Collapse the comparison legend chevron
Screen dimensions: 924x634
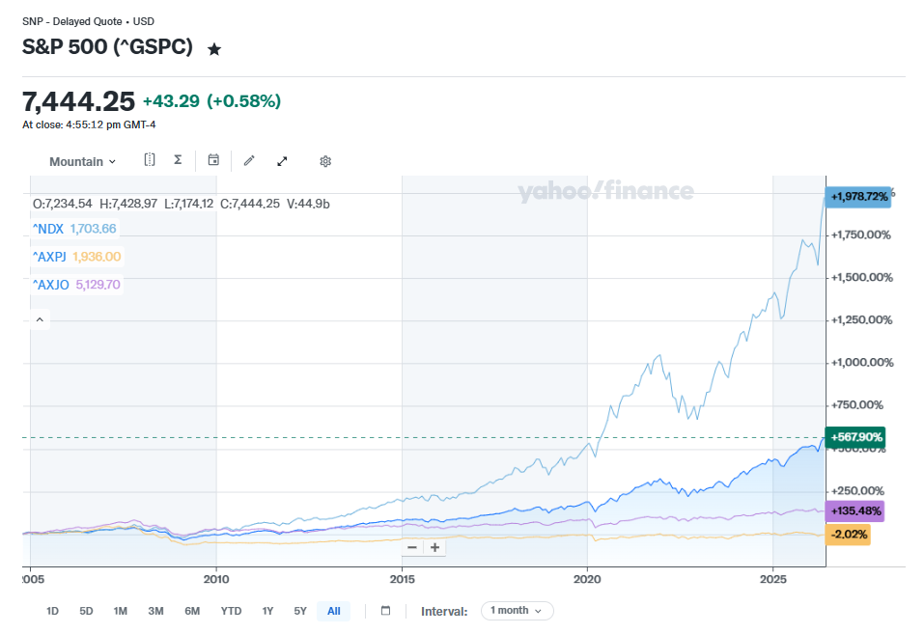[41, 319]
